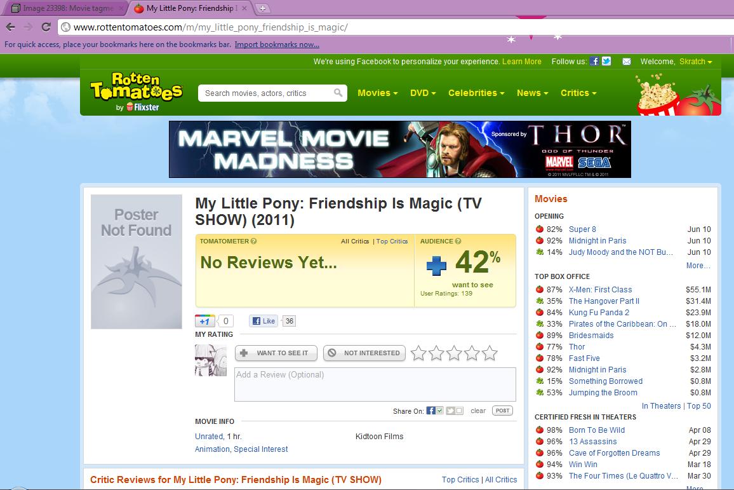
Task: Click the Not Interested button
Action: click(364, 353)
